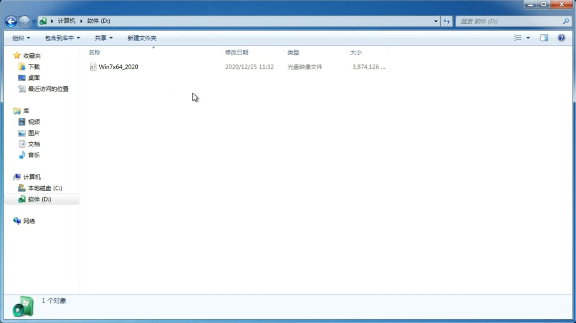Image resolution: width=576 pixels, height=323 pixels.
Task: Click change view layout icon
Action: tap(522, 38)
